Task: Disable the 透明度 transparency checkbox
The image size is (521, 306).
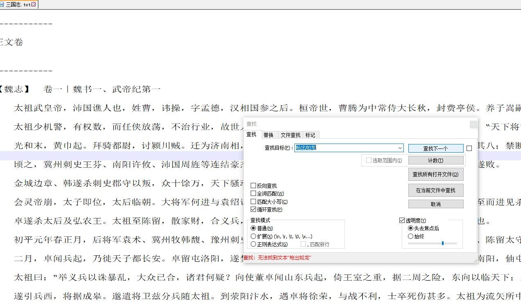Action: pos(402,220)
